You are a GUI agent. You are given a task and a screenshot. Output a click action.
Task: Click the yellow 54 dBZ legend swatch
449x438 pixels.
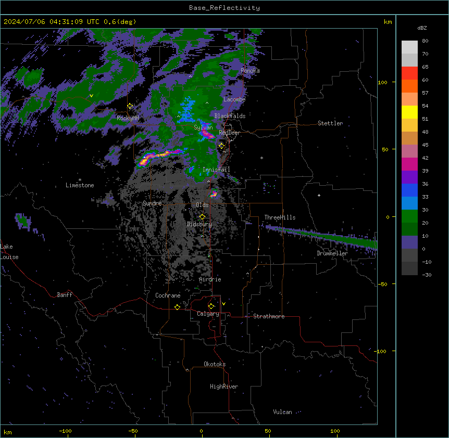click(409, 112)
